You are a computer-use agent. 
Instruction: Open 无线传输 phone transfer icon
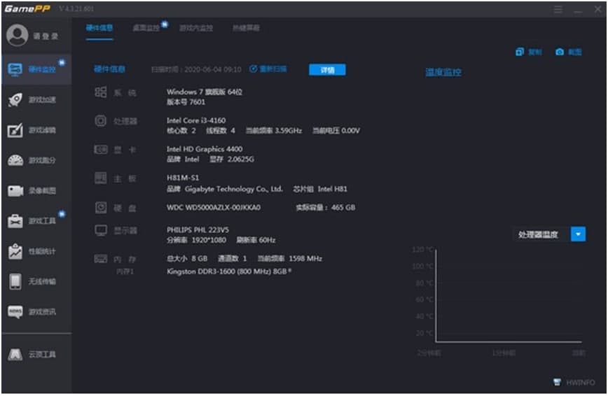(x=15, y=281)
